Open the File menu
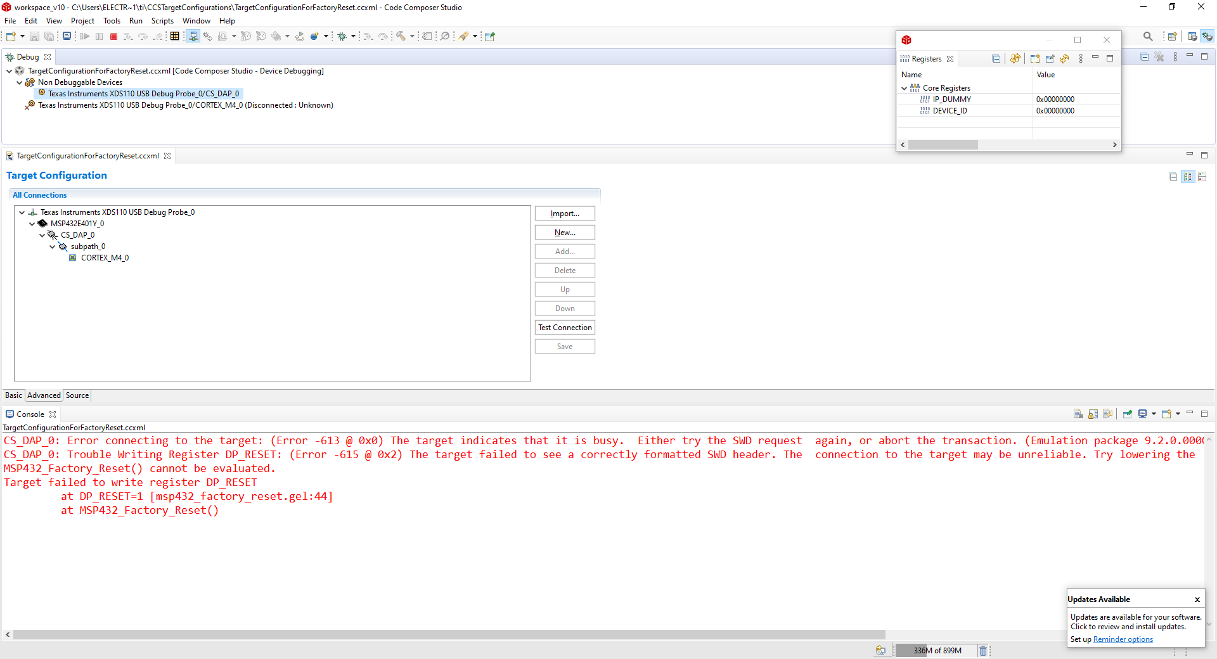1217x659 pixels. point(10,21)
